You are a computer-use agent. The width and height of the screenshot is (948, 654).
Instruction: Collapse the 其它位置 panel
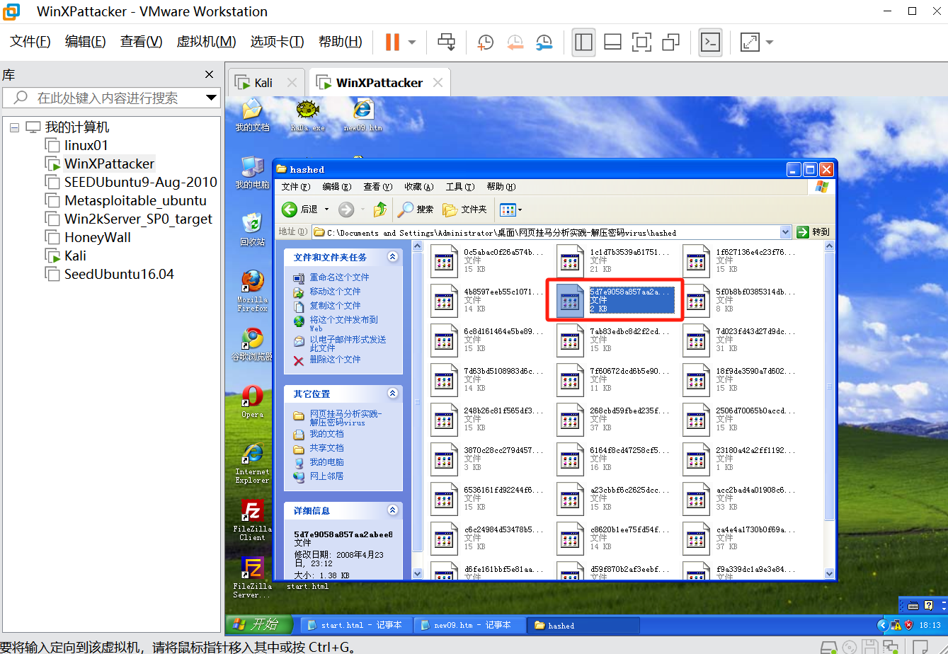392,394
